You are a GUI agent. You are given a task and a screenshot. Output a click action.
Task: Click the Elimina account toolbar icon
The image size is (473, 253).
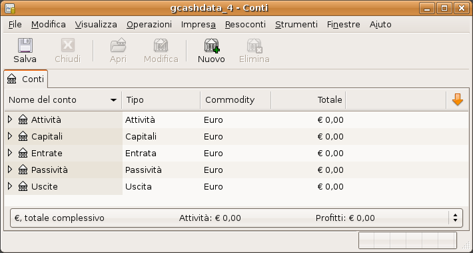(254, 45)
